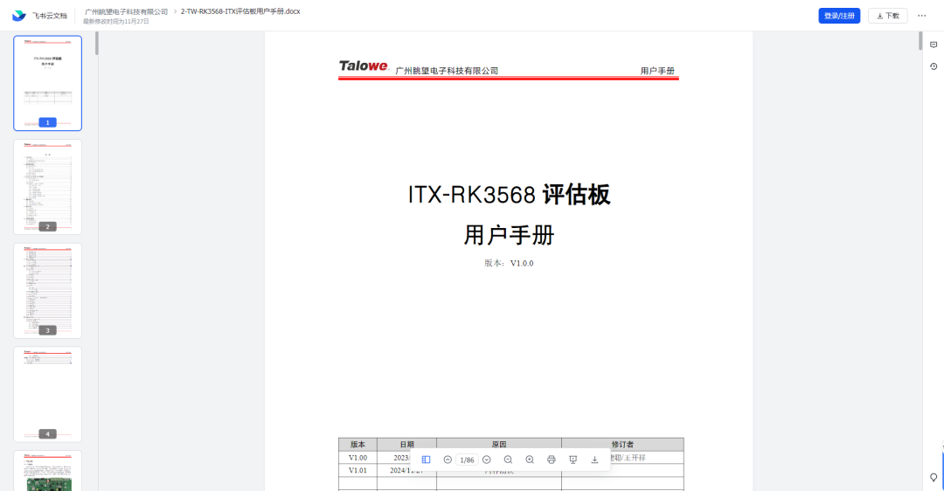
Task: Zoom in using the plus magnifier
Action: (x=530, y=460)
